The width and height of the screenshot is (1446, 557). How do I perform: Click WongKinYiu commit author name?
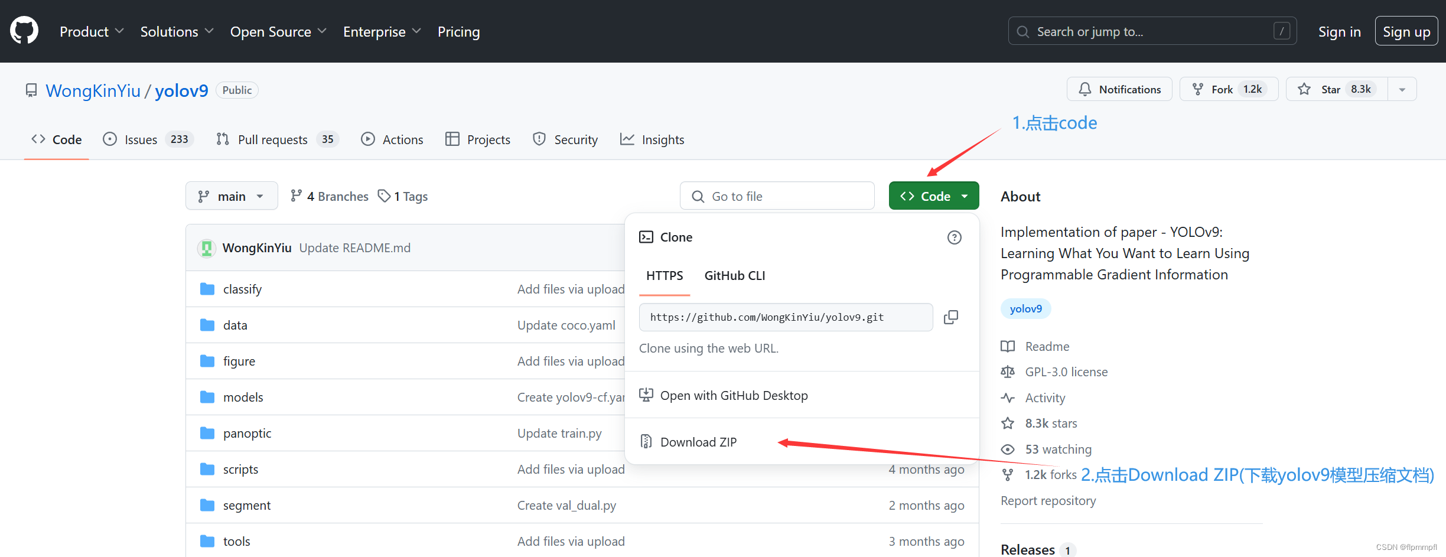[x=257, y=248]
